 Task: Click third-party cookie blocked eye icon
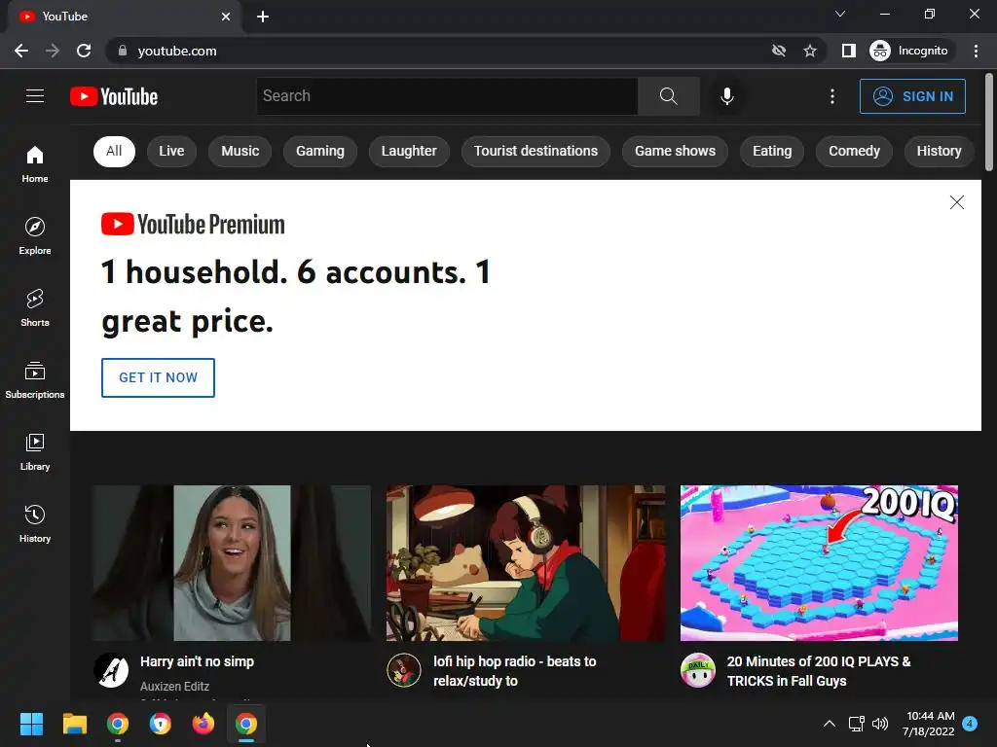(778, 51)
